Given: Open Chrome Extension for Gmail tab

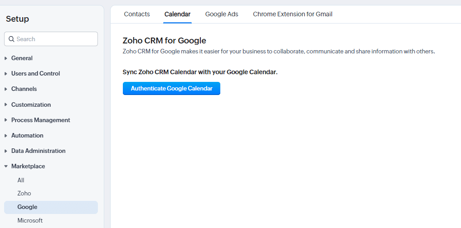Looking at the screenshot, I should (292, 14).
